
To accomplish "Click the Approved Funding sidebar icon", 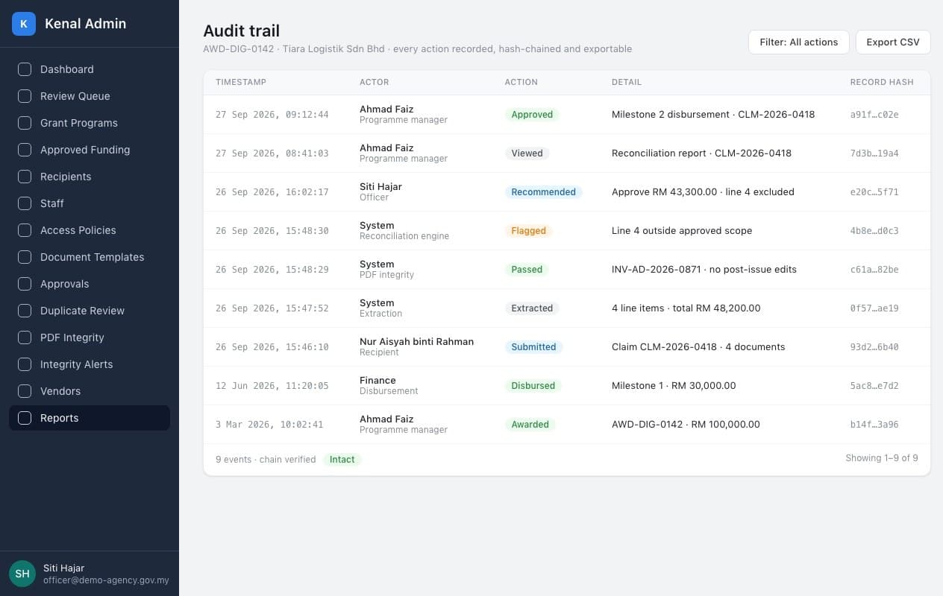I will pyautogui.click(x=25, y=150).
